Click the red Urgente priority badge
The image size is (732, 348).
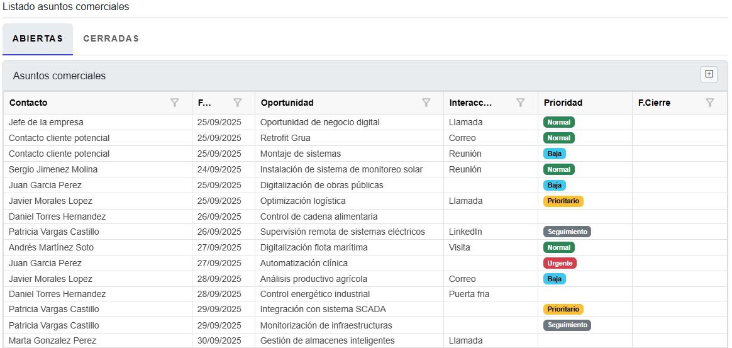pyautogui.click(x=560, y=263)
